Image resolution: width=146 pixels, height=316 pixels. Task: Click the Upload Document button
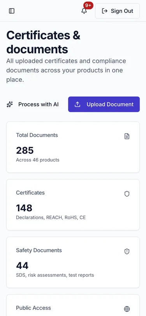coord(104,104)
